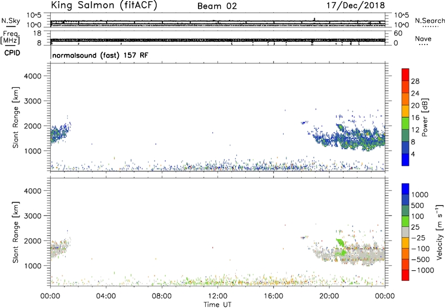This screenshot has height=308, width=445.
Task: Click the 'Time UT' axis title
Action: coord(217,305)
